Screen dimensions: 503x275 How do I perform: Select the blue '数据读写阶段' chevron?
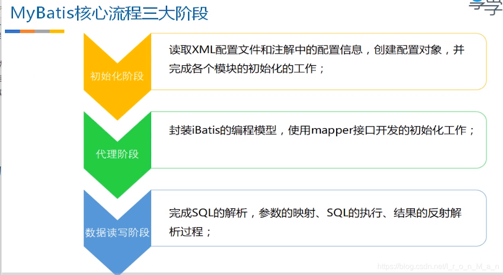coord(118,232)
